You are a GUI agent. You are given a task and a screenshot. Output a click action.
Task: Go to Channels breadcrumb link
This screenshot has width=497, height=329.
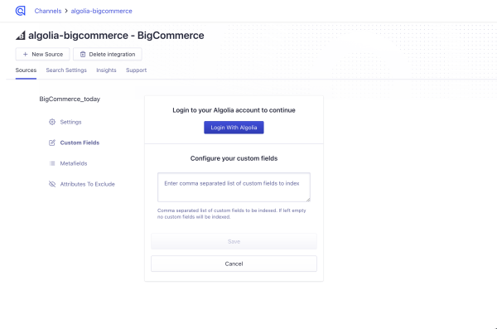click(x=48, y=11)
